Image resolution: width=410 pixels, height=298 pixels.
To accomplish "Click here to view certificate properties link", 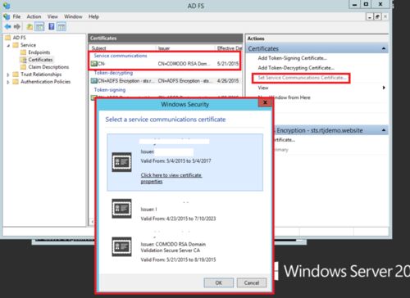I will tap(171, 178).
